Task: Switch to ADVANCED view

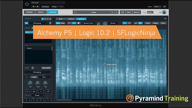Action: 53,12
